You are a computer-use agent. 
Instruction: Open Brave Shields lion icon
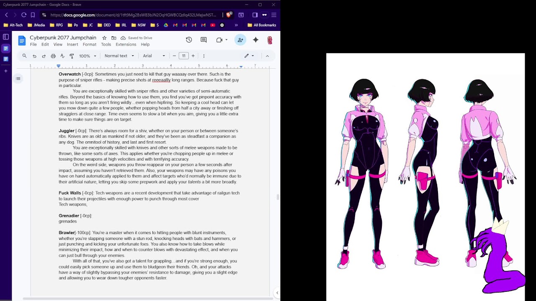coord(229,15)
